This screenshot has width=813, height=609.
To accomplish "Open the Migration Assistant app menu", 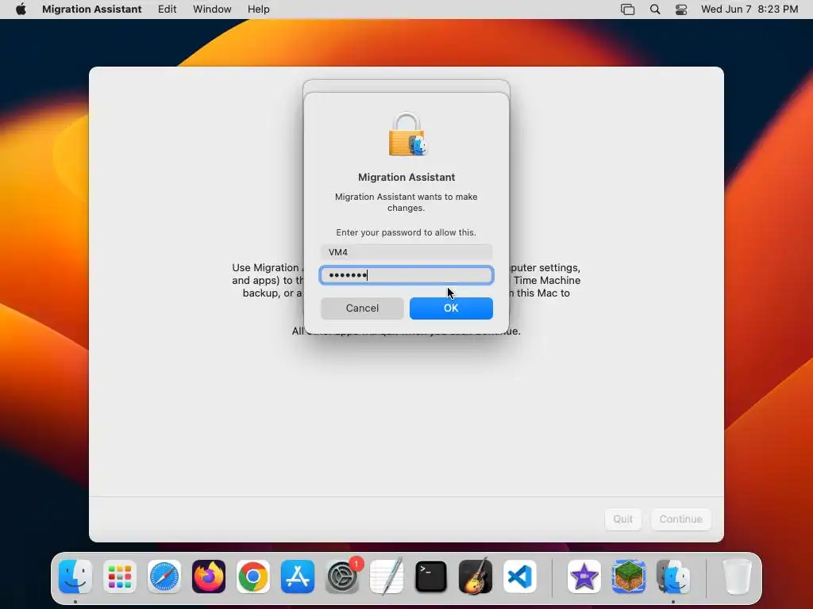I will point(92,10).
